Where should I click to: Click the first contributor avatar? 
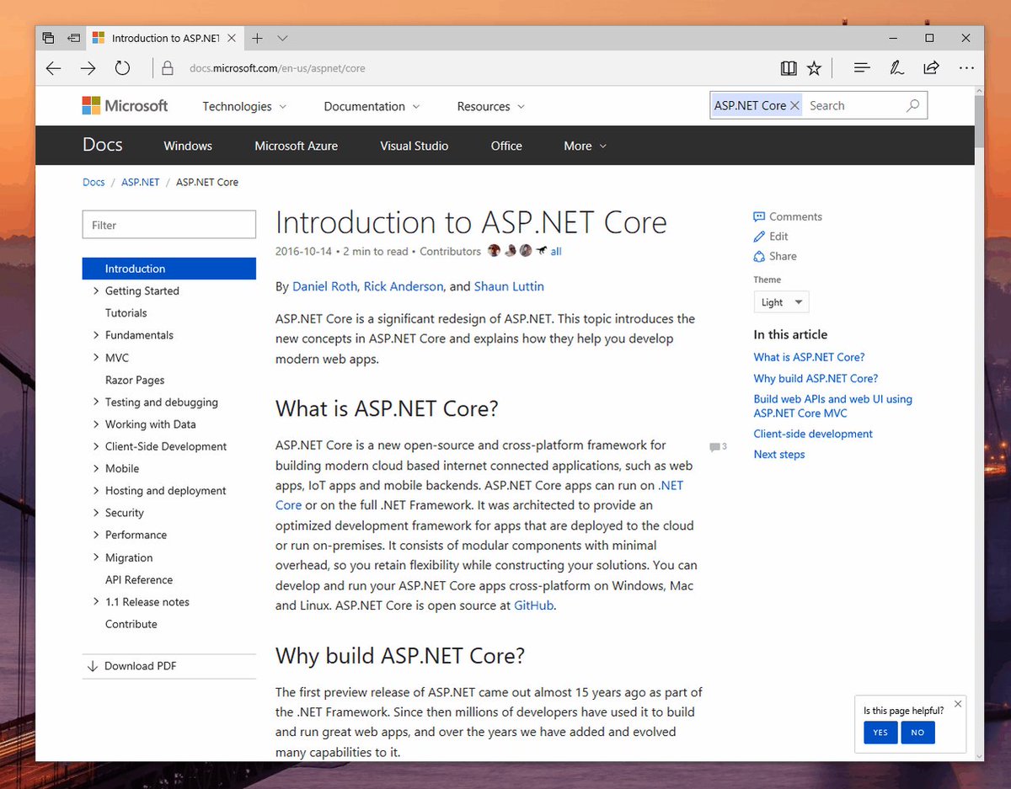495,251
